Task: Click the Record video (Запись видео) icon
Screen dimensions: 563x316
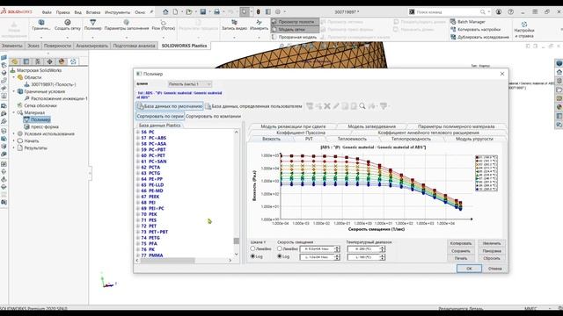Action: (x=234, y=25)
